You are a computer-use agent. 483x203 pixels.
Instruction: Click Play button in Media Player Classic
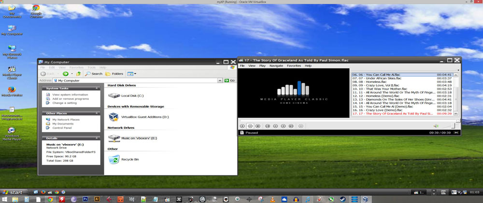242,126
